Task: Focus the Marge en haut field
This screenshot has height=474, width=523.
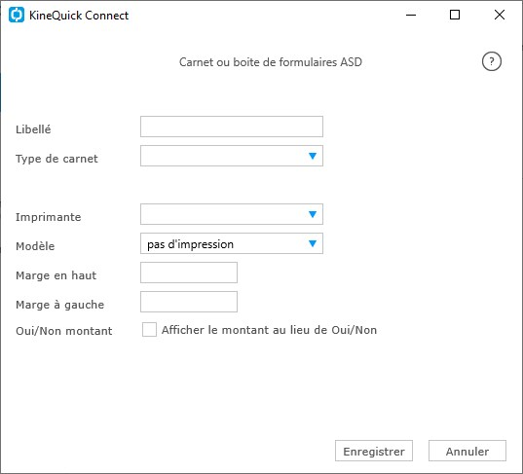Action: click(189, 273)
